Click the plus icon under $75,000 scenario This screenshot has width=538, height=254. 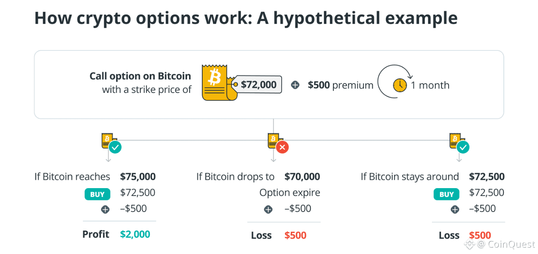[x=105, y=209]
